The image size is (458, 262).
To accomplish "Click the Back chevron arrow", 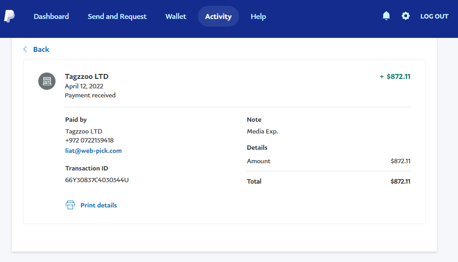I will [25, 49].
